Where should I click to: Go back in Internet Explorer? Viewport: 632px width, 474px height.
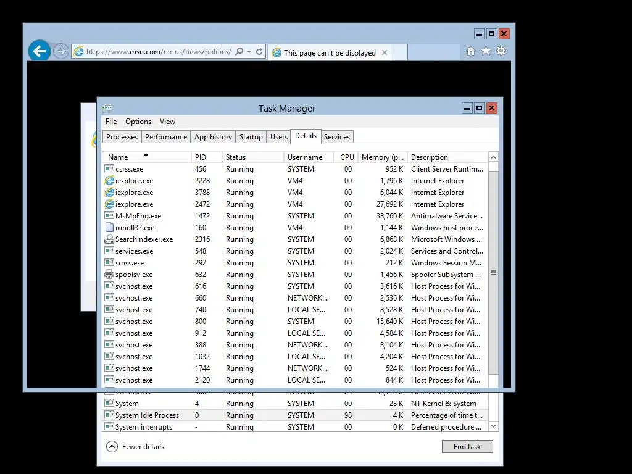pos(39,51)
